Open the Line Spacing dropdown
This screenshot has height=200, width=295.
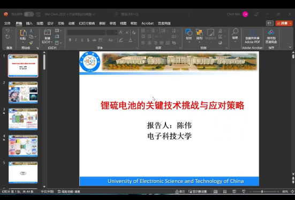(164, 30)
